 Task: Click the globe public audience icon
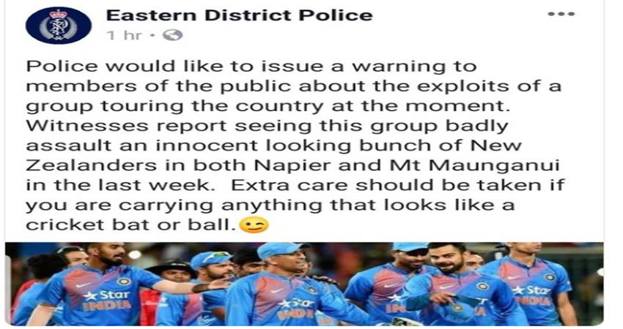[x=172, y=35]
